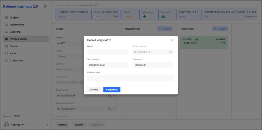
Task: Click the partner avatar icon
Action: point(7,125)
